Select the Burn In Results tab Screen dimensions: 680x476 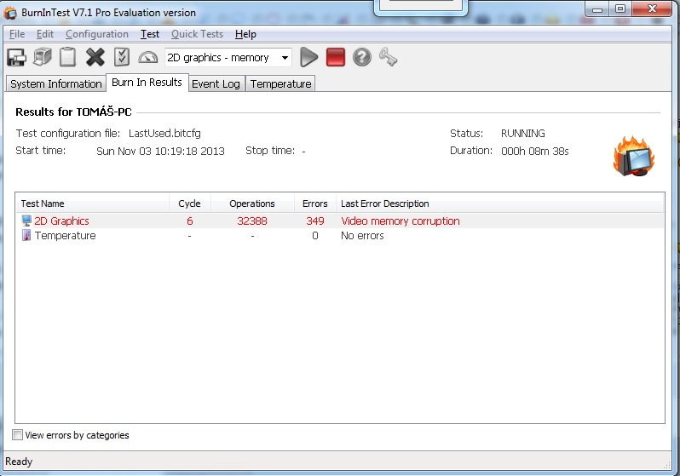tap(147, 83)
